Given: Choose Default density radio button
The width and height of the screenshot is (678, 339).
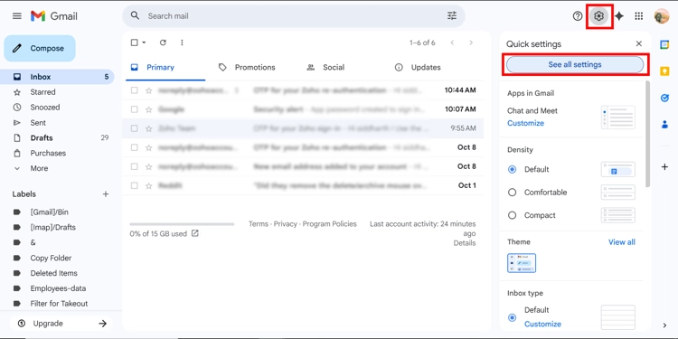Looking at the screenshot, I should tap(512, 170).
